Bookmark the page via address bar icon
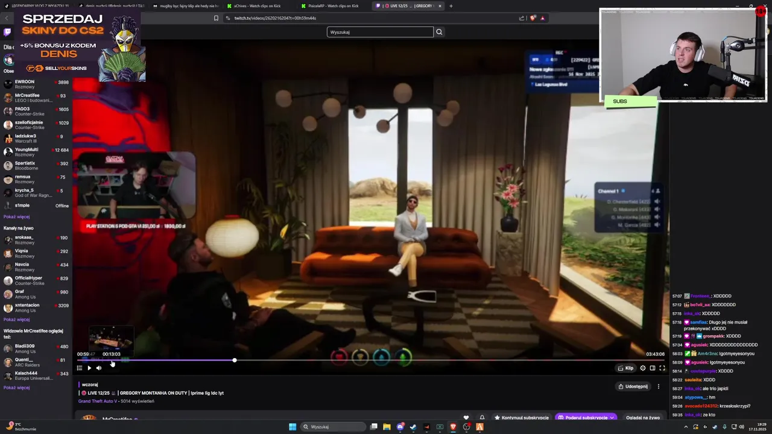This screenshot has height=434, width=772. 216,18
